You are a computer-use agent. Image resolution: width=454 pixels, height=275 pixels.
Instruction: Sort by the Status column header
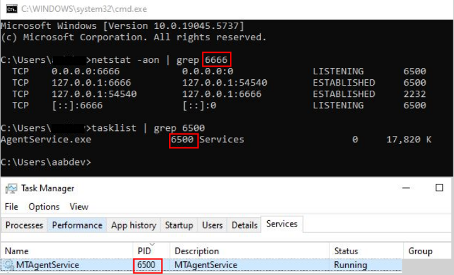coord(346,251)
